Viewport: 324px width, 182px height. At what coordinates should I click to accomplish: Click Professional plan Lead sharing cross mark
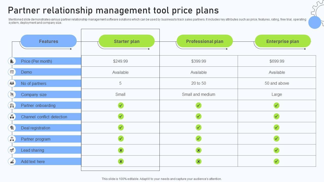(x=199, y=150)
